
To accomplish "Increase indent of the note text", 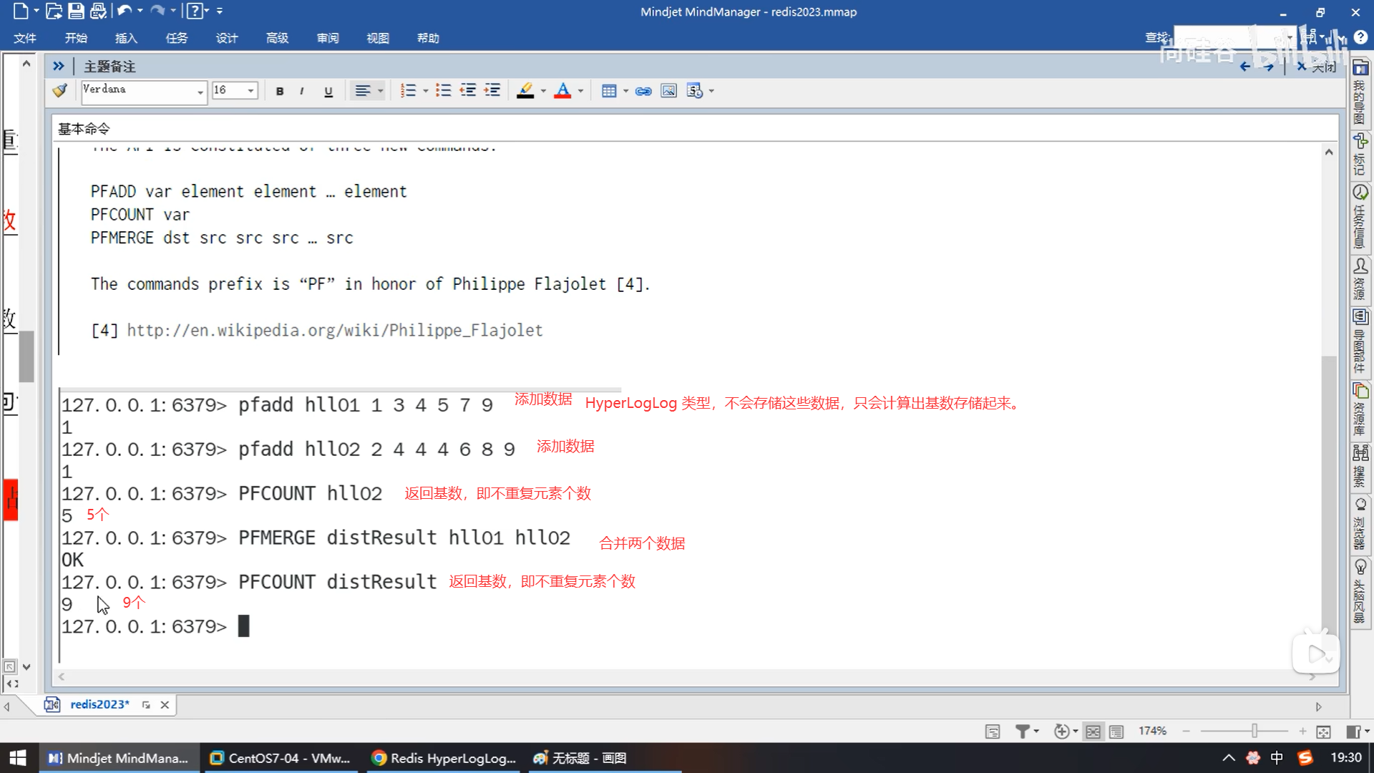I will (492, 91).
